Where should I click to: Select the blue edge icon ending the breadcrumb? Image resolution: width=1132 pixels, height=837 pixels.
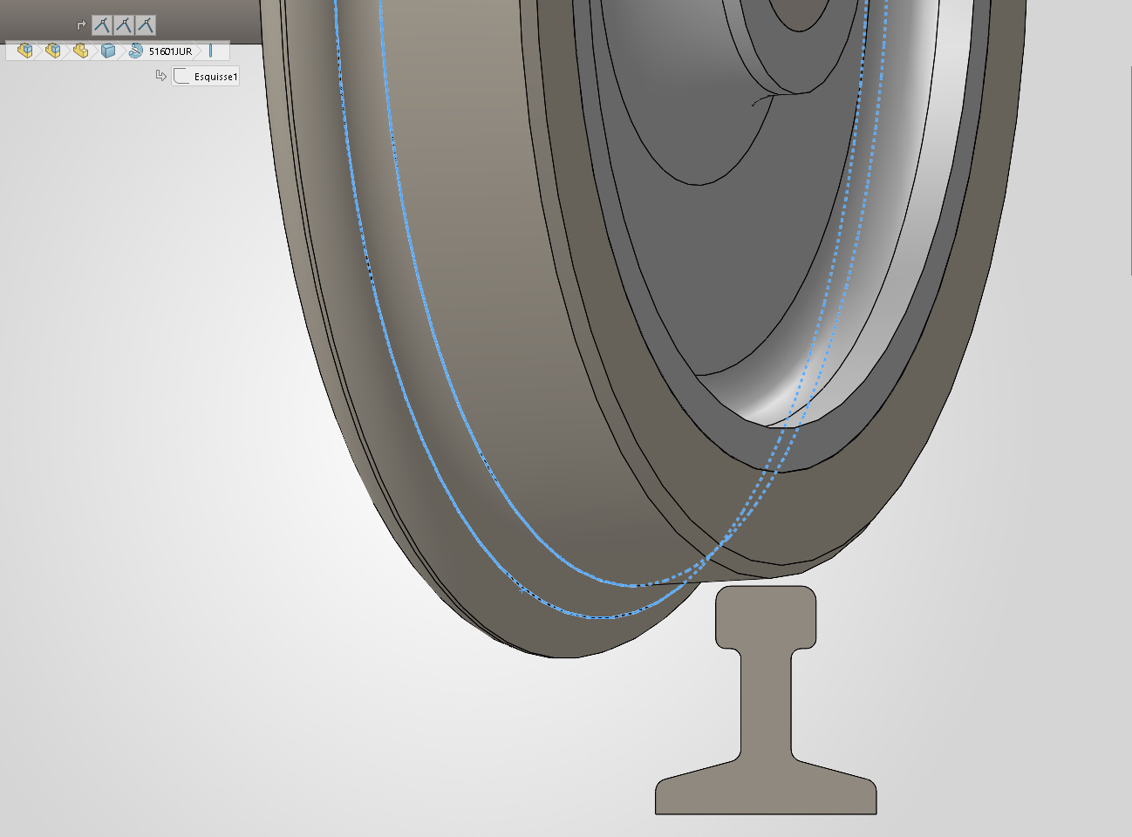211,51
